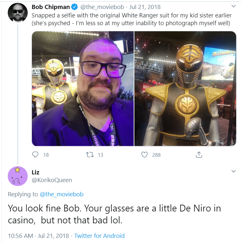Retweet Bob Chipman's tweet
The width and height of the screenshot is (241, 244).
[90, 155]
